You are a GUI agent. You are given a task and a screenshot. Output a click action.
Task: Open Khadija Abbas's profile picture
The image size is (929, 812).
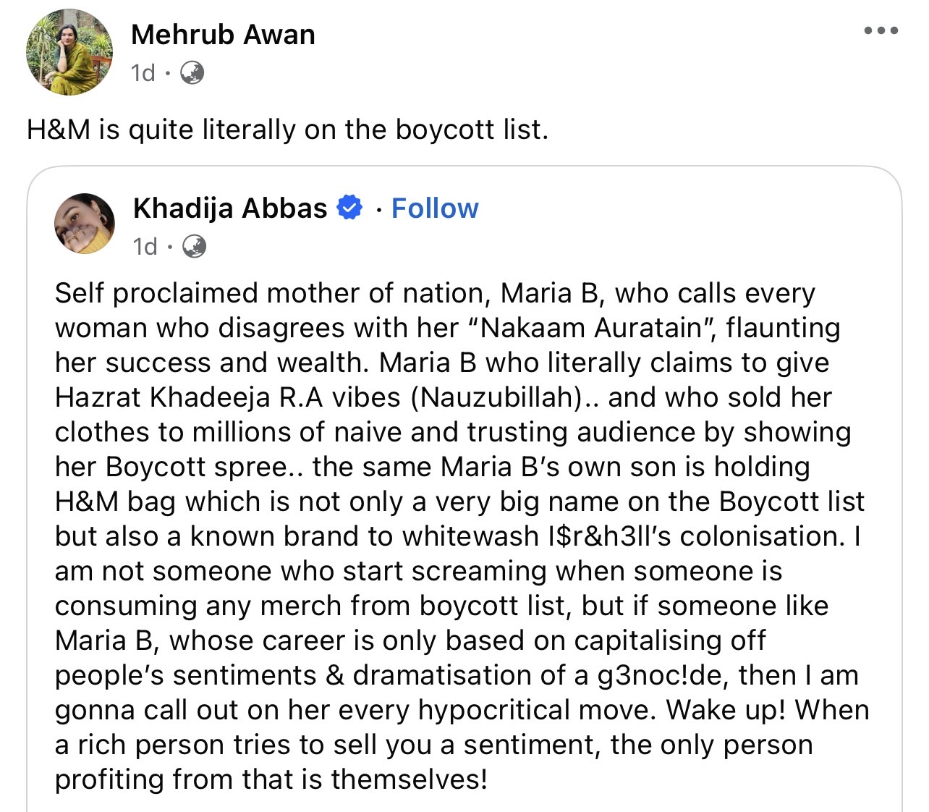pyautogui.click(x=85, y=224)
